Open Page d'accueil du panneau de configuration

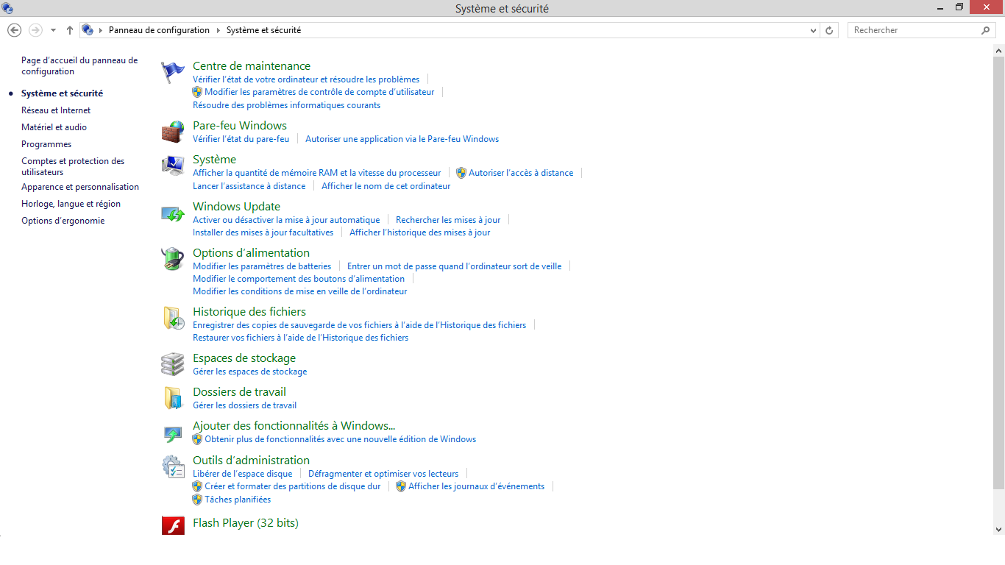pos(79,65)
